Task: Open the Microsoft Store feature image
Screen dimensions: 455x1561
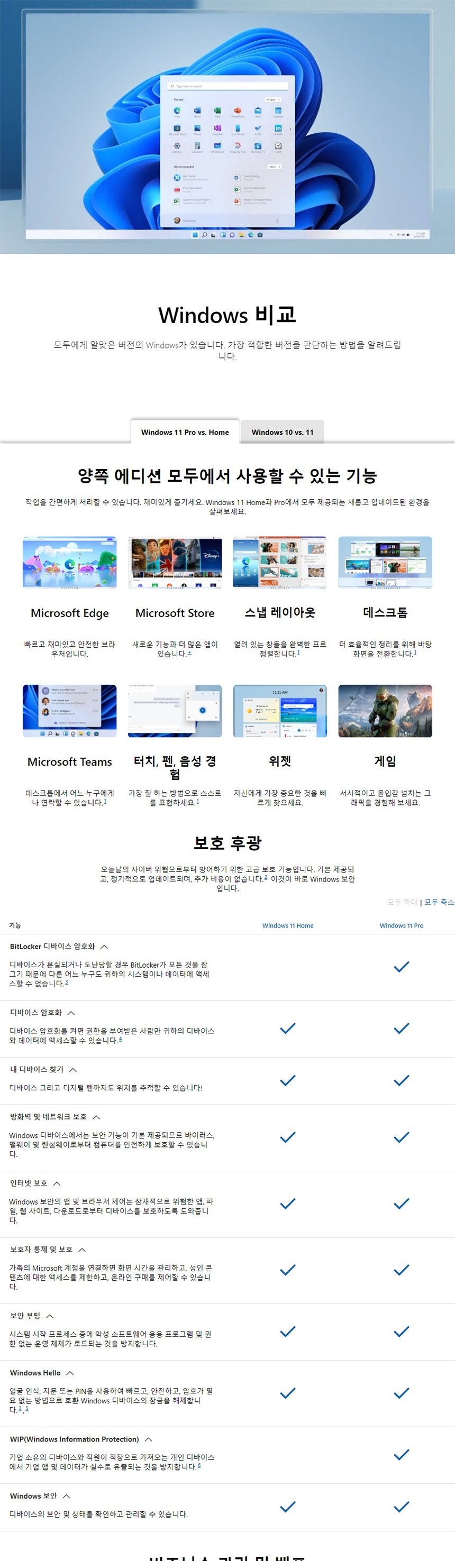Action: [x=175, y=562]
